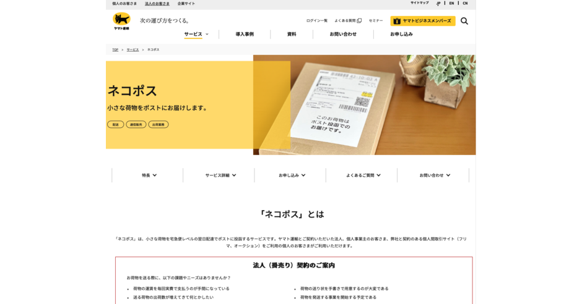
Task: Select 資料 in the main navigation
Action: [292, 34]
